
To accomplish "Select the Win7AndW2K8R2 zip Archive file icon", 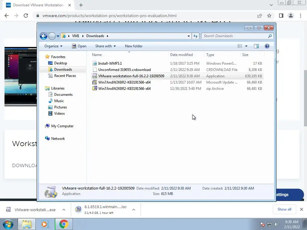I will coord(95,89).
